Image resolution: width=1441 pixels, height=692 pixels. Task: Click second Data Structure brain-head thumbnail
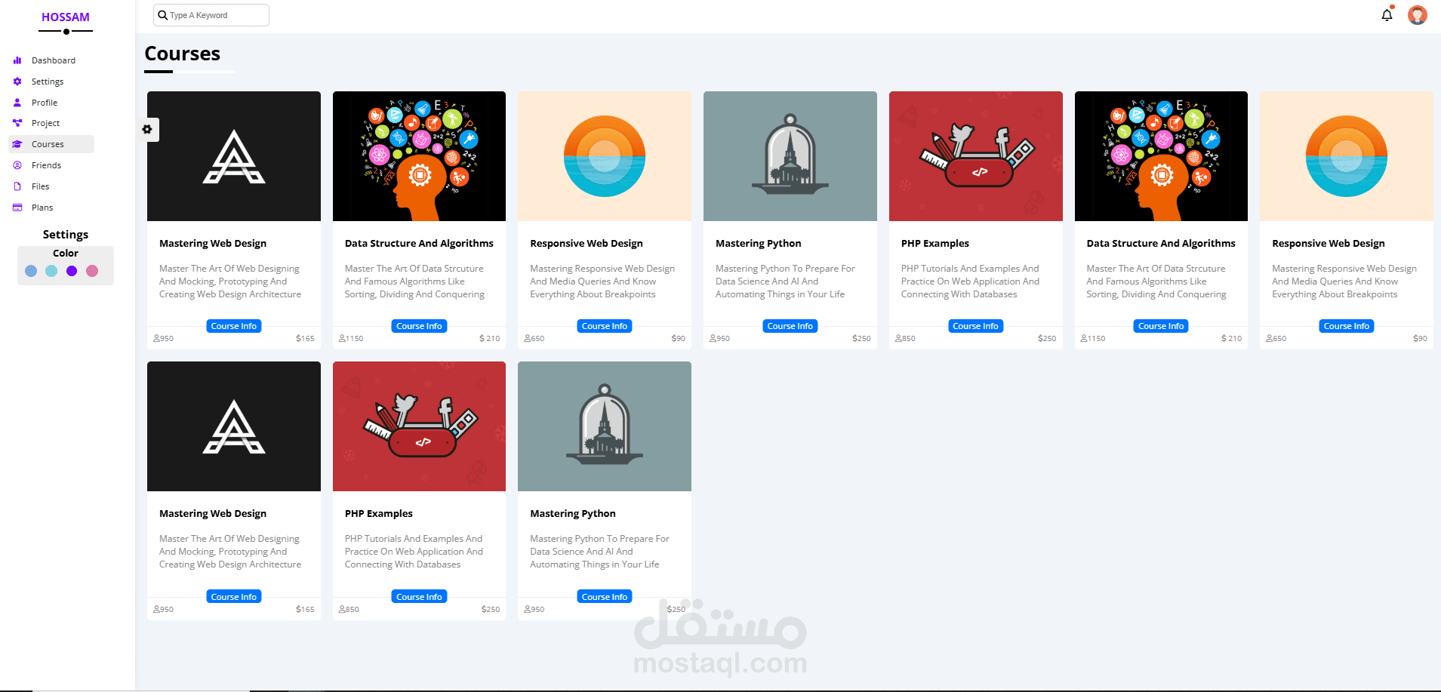coord(1161,156)
